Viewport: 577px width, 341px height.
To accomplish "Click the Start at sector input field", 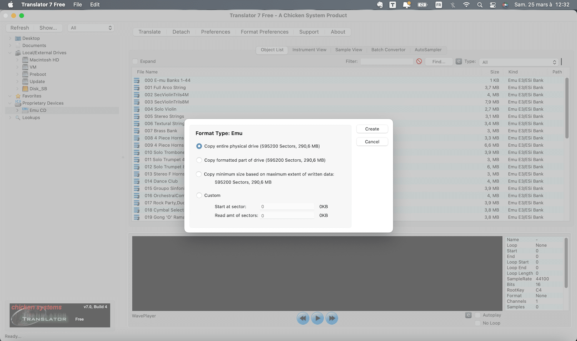I will (x=287, y=207).
